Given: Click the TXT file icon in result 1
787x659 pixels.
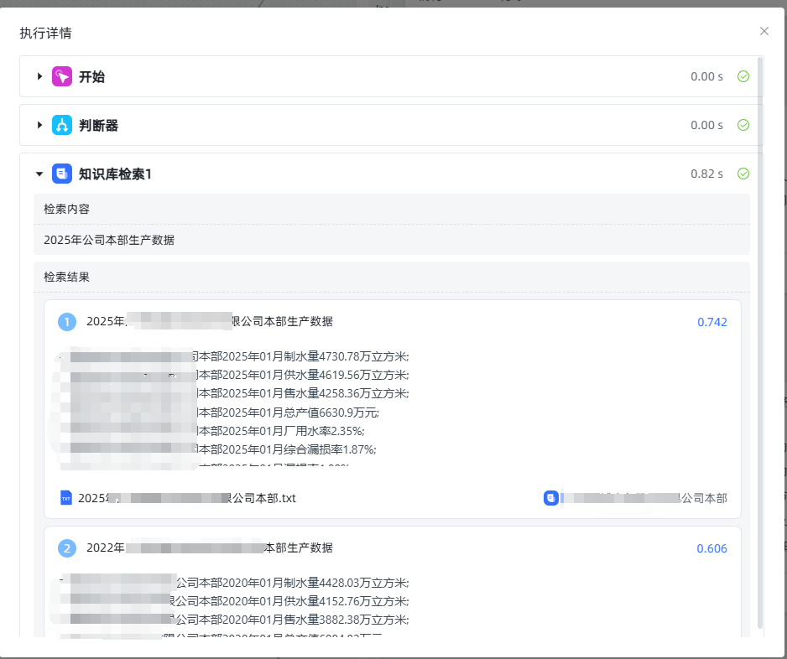Looking at the screenshot, I should click(x=65, y=497).
